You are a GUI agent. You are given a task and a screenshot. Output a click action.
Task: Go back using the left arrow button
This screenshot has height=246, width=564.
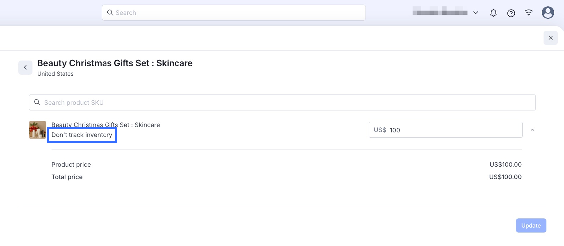[x=25, y=68]
